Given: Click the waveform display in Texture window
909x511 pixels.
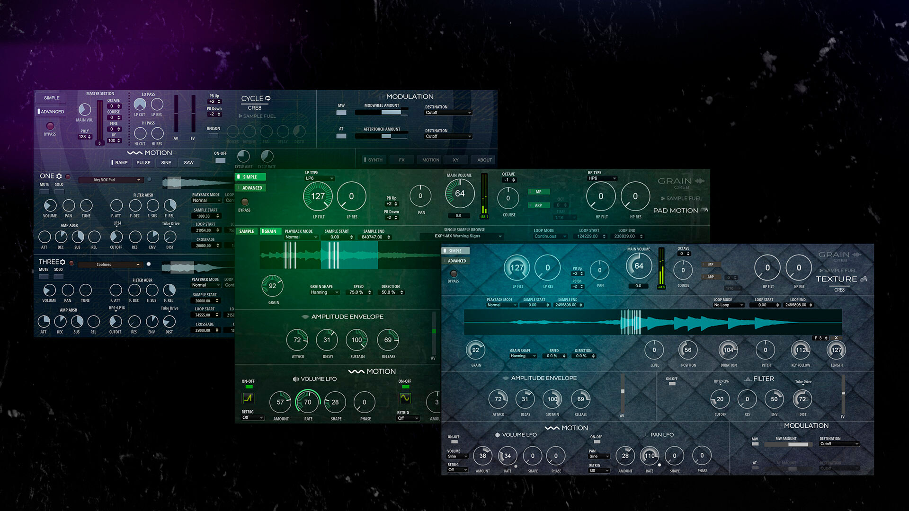Looking at the screenshot, I should point(653,322).
